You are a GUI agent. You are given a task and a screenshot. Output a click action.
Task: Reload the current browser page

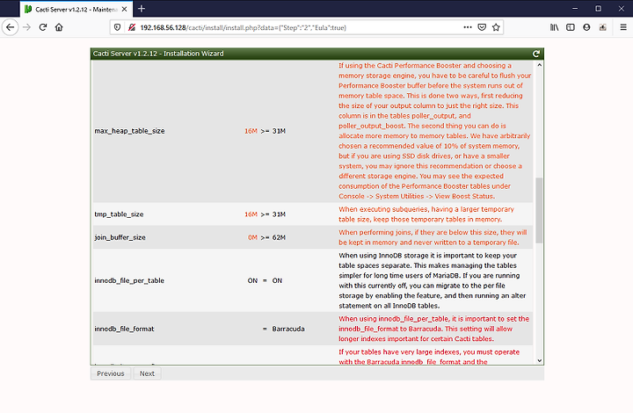click(43, 27)
